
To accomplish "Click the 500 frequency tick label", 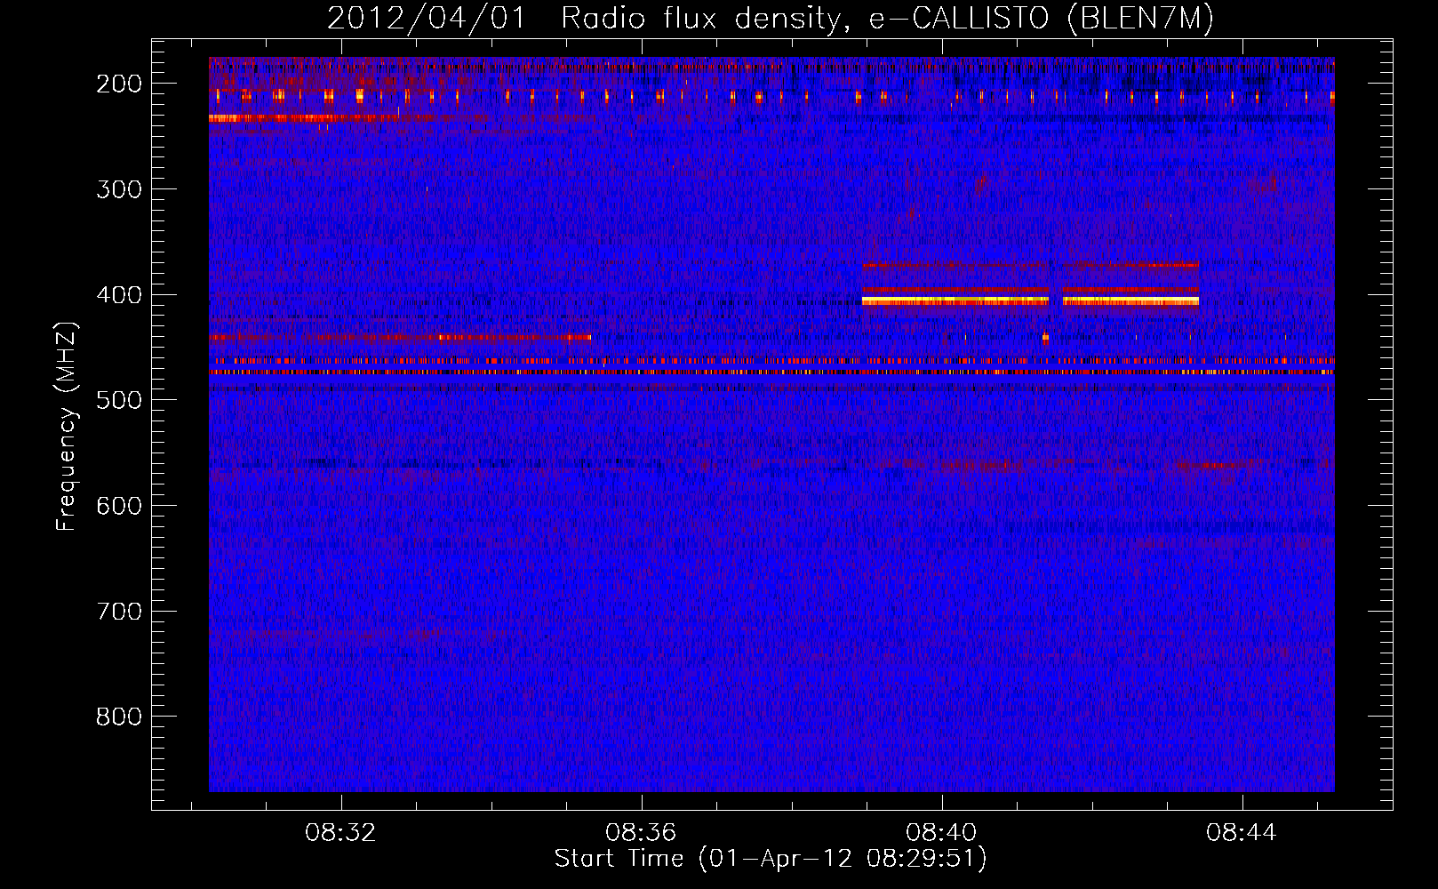I will 119,400.
